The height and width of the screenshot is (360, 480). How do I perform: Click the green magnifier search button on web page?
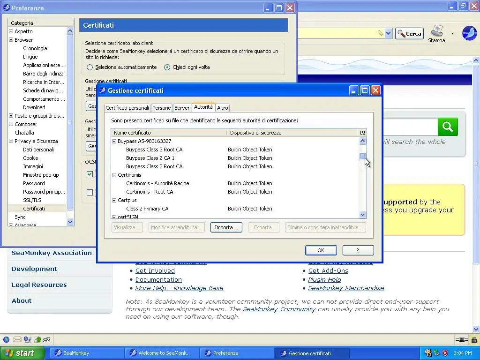448,127
